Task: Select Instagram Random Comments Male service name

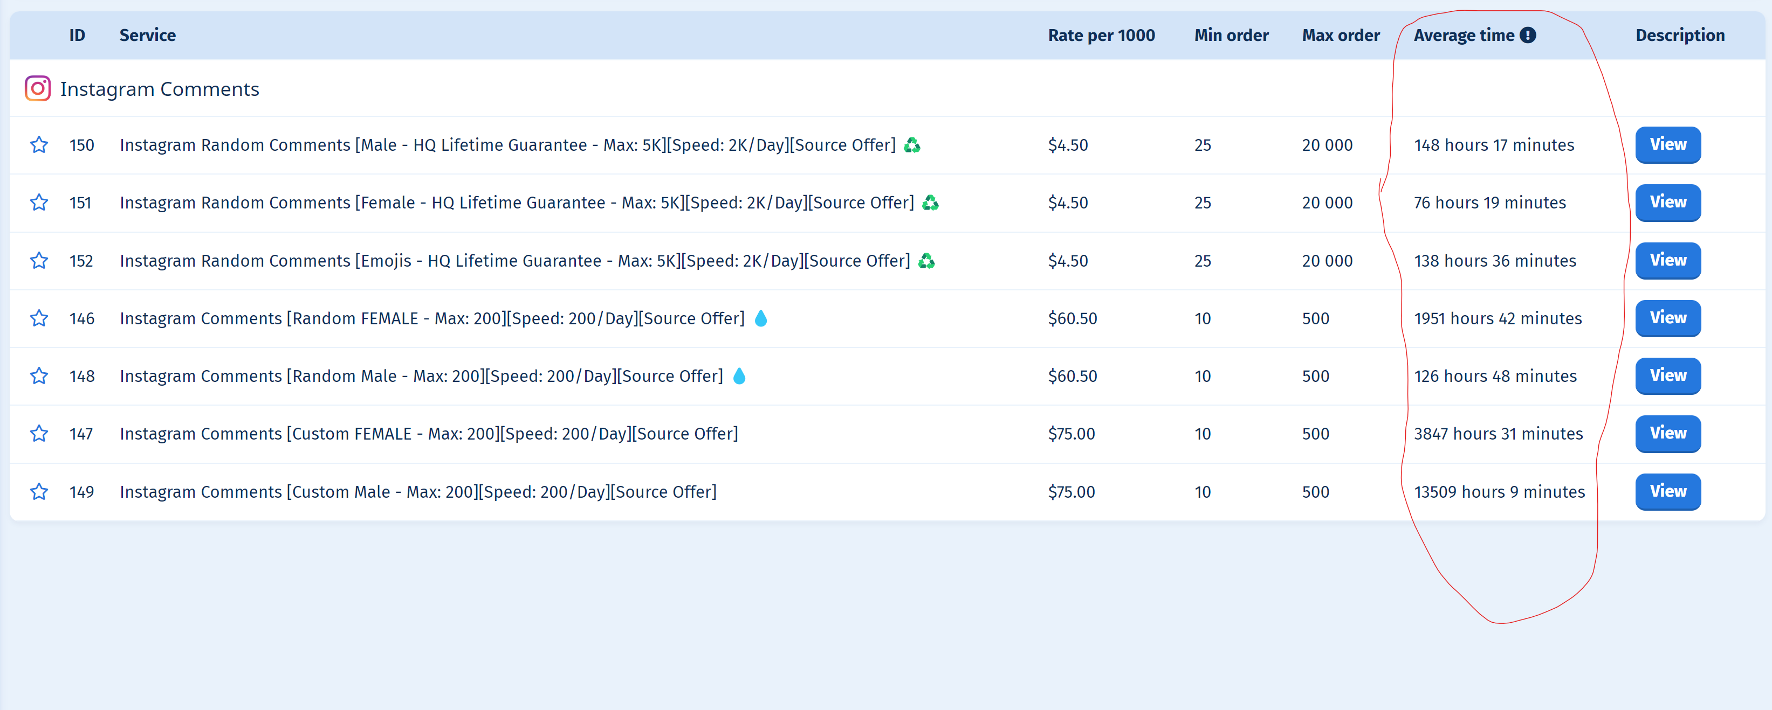Action: [x=507, y=145]
